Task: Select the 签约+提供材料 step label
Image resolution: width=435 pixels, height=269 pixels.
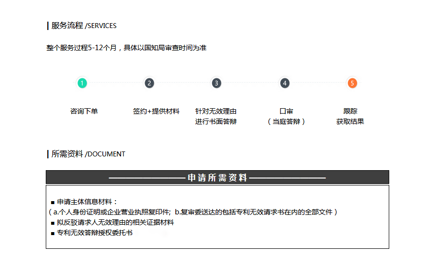Action: (x=156, y=111)
